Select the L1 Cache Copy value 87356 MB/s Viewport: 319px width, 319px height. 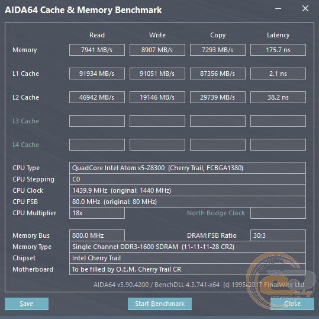coord(218,74)
